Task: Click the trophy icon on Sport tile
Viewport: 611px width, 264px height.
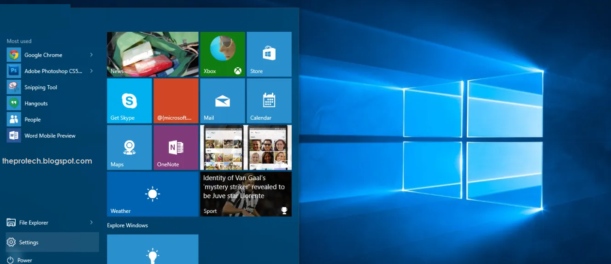Action: coord(284,211)
